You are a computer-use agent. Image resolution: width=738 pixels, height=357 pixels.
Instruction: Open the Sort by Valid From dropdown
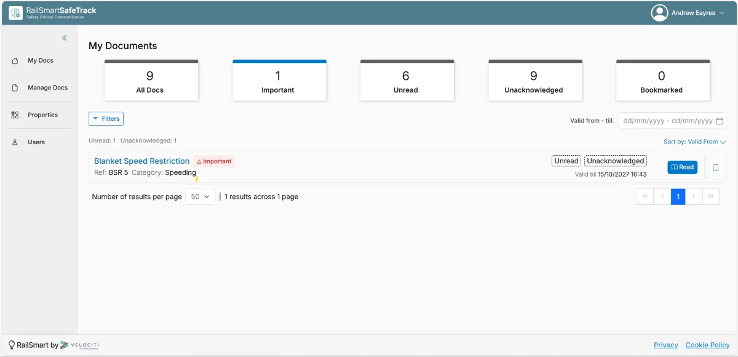(x=695, y=141)
